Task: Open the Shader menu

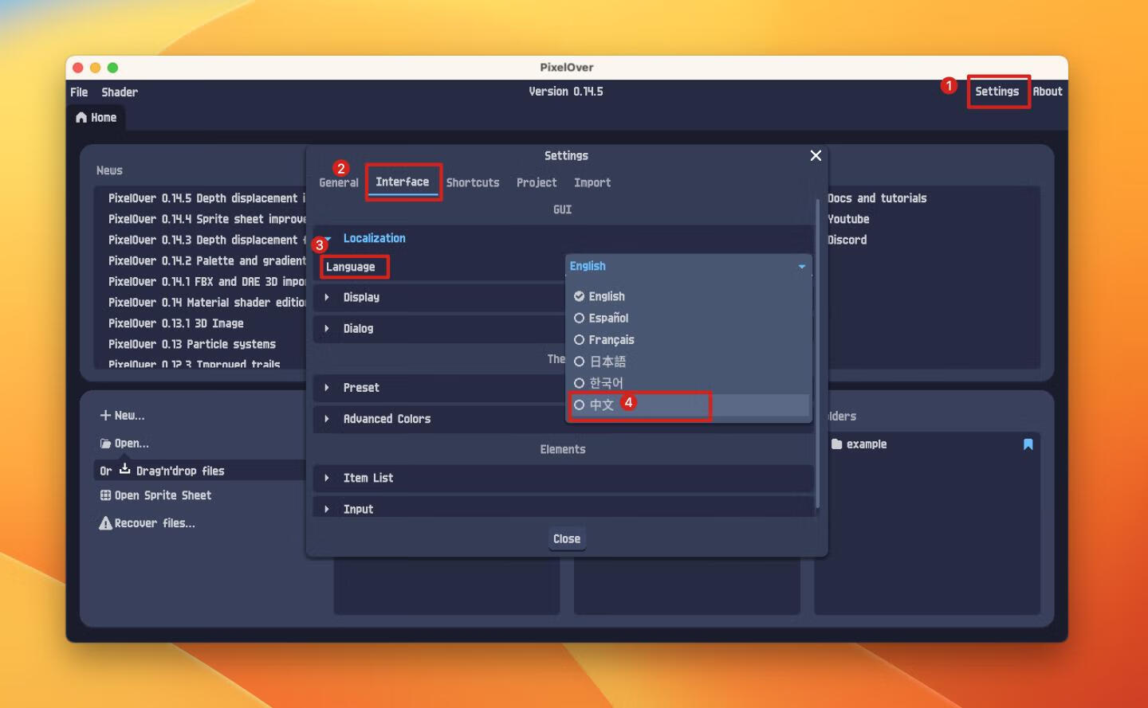Action: (x=120, y=92)
